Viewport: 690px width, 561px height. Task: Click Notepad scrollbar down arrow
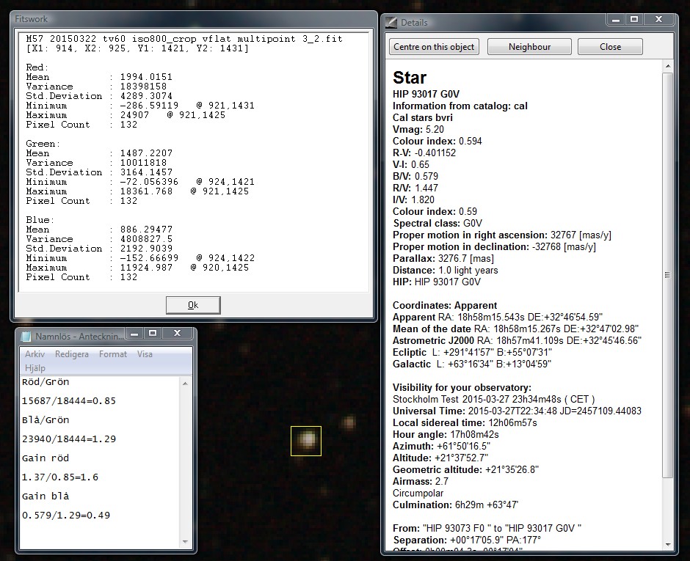click(x=185, y=542)
